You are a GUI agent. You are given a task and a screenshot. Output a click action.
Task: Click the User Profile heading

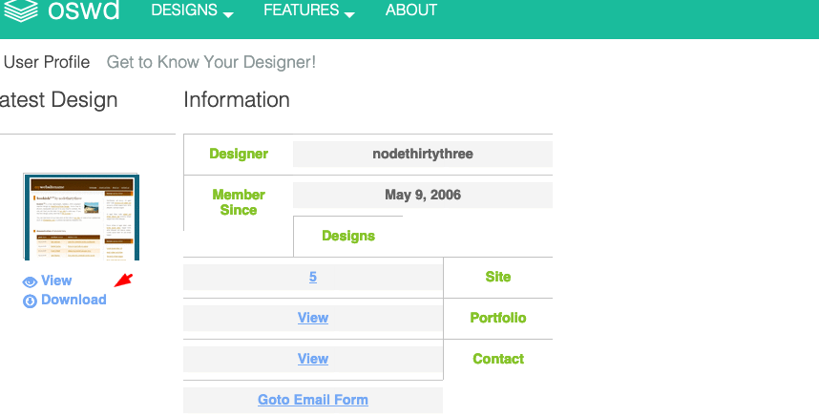[47, 62]
